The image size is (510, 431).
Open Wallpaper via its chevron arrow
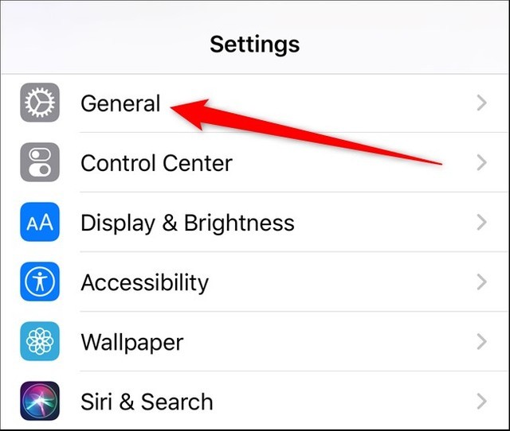(x=481, y=342)
